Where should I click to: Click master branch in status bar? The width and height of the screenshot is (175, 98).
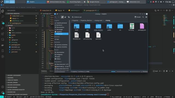(8, 97)
